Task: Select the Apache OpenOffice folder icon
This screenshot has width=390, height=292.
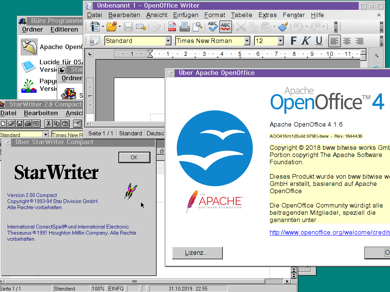Action: 29,47
